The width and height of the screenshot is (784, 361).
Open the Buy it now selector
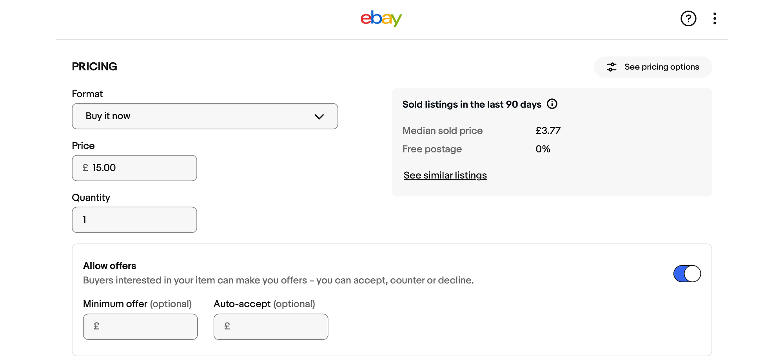[205, 116]
